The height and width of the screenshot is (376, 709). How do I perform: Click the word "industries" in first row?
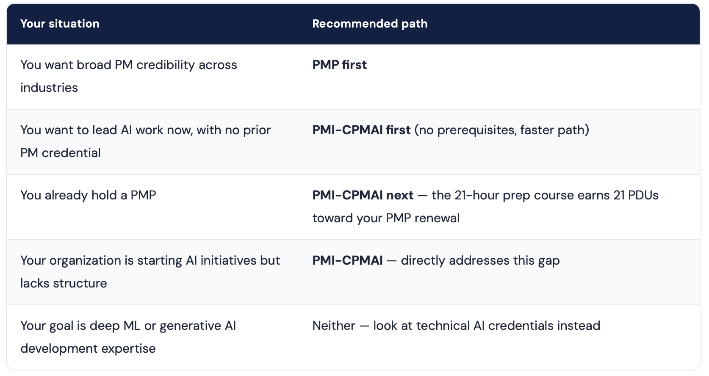point(49,88)
